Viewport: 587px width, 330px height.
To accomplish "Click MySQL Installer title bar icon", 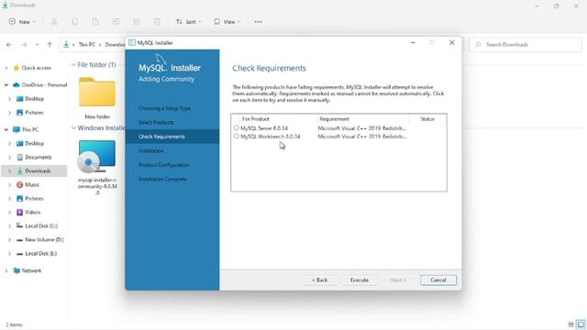I will click(x=132, y=43).
